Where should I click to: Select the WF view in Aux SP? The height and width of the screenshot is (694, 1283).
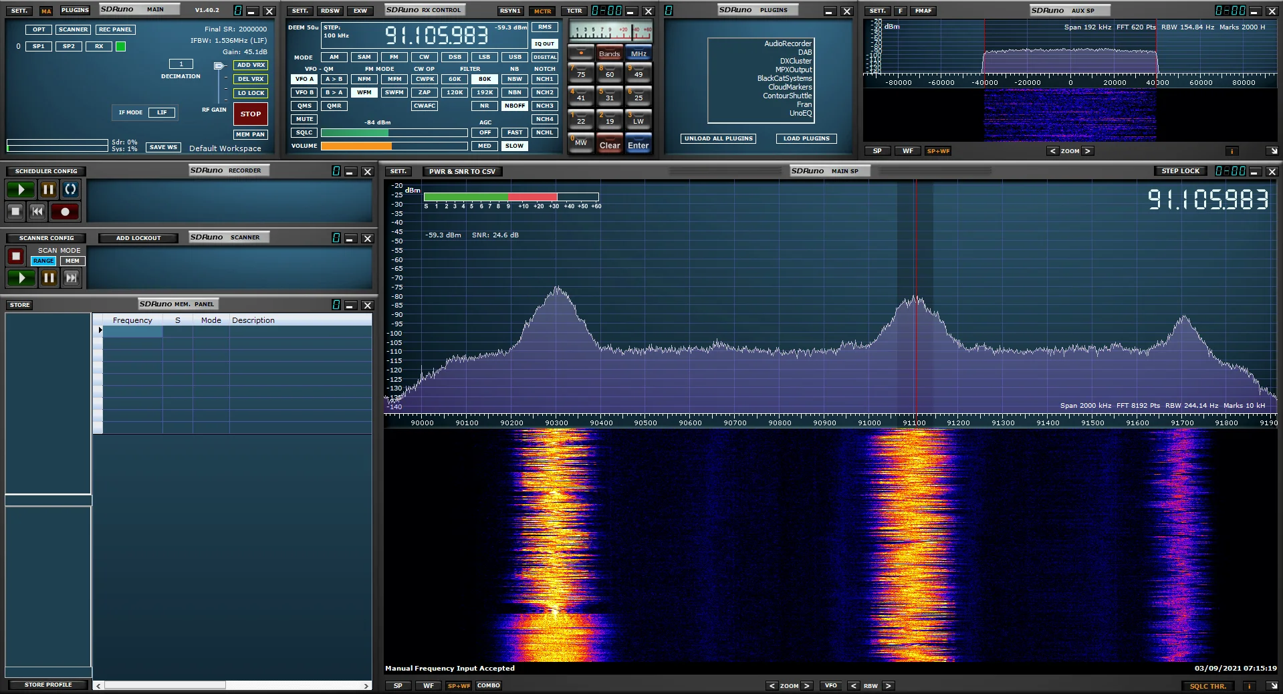coord(907,151)
